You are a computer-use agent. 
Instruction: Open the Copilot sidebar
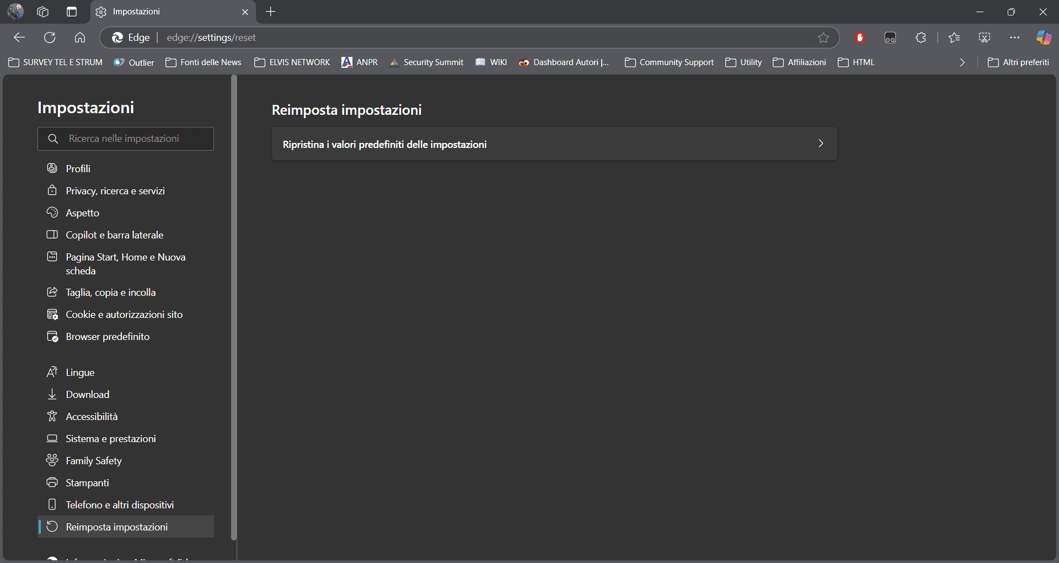(1044, 38)
